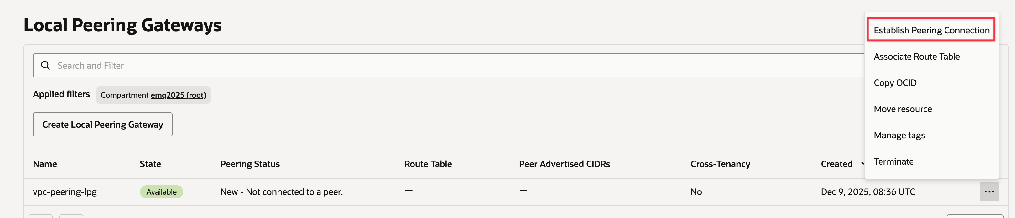This screenshot has height=218, width=1015.
Task: Open "Manage tags" from the menu
Action: 899,135
